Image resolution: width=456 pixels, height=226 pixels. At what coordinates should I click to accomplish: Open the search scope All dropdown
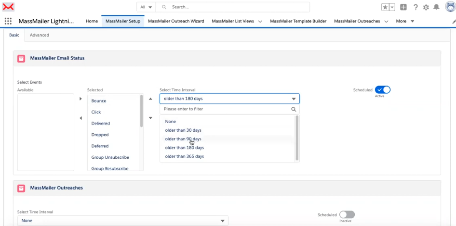tap(146, 7)
